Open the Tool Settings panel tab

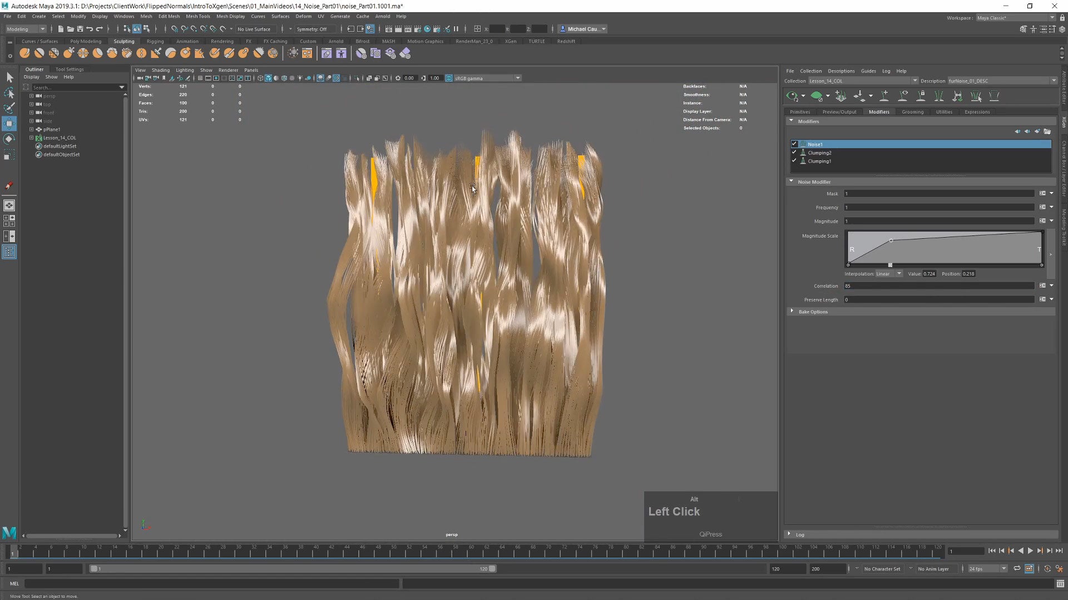point(70,69)
